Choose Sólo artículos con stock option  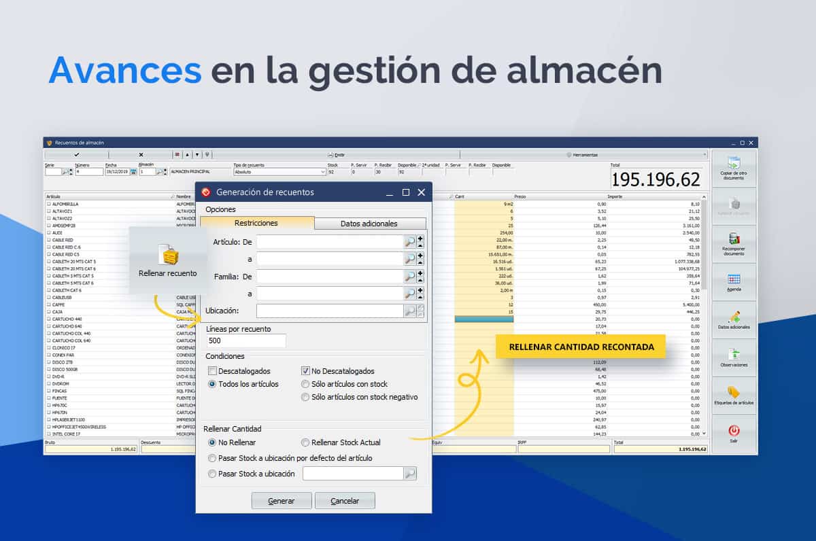[306, 384]
